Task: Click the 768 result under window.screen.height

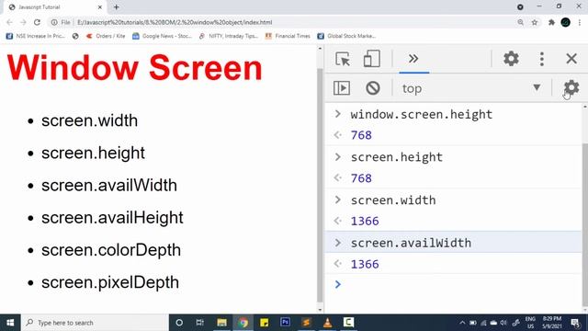Action: [x=361, y=135]
